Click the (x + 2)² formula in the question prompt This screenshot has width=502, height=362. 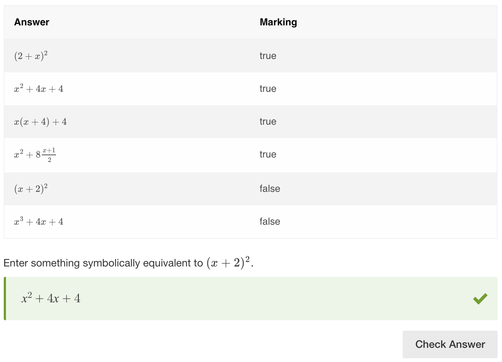click(x=228, y=262)
